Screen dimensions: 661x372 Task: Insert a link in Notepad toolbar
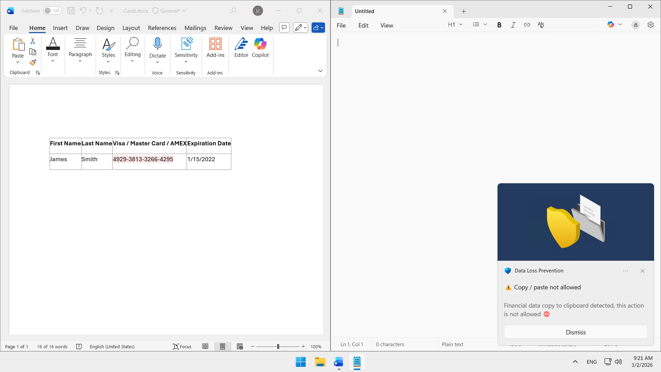click(527, 25)
